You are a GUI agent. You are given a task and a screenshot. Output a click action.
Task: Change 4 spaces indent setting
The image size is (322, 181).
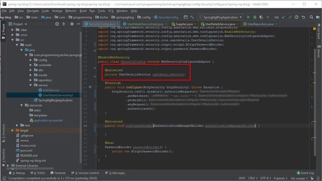(280, 178)
